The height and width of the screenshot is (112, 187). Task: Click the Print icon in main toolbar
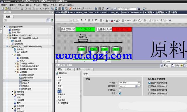pos(22,8)
